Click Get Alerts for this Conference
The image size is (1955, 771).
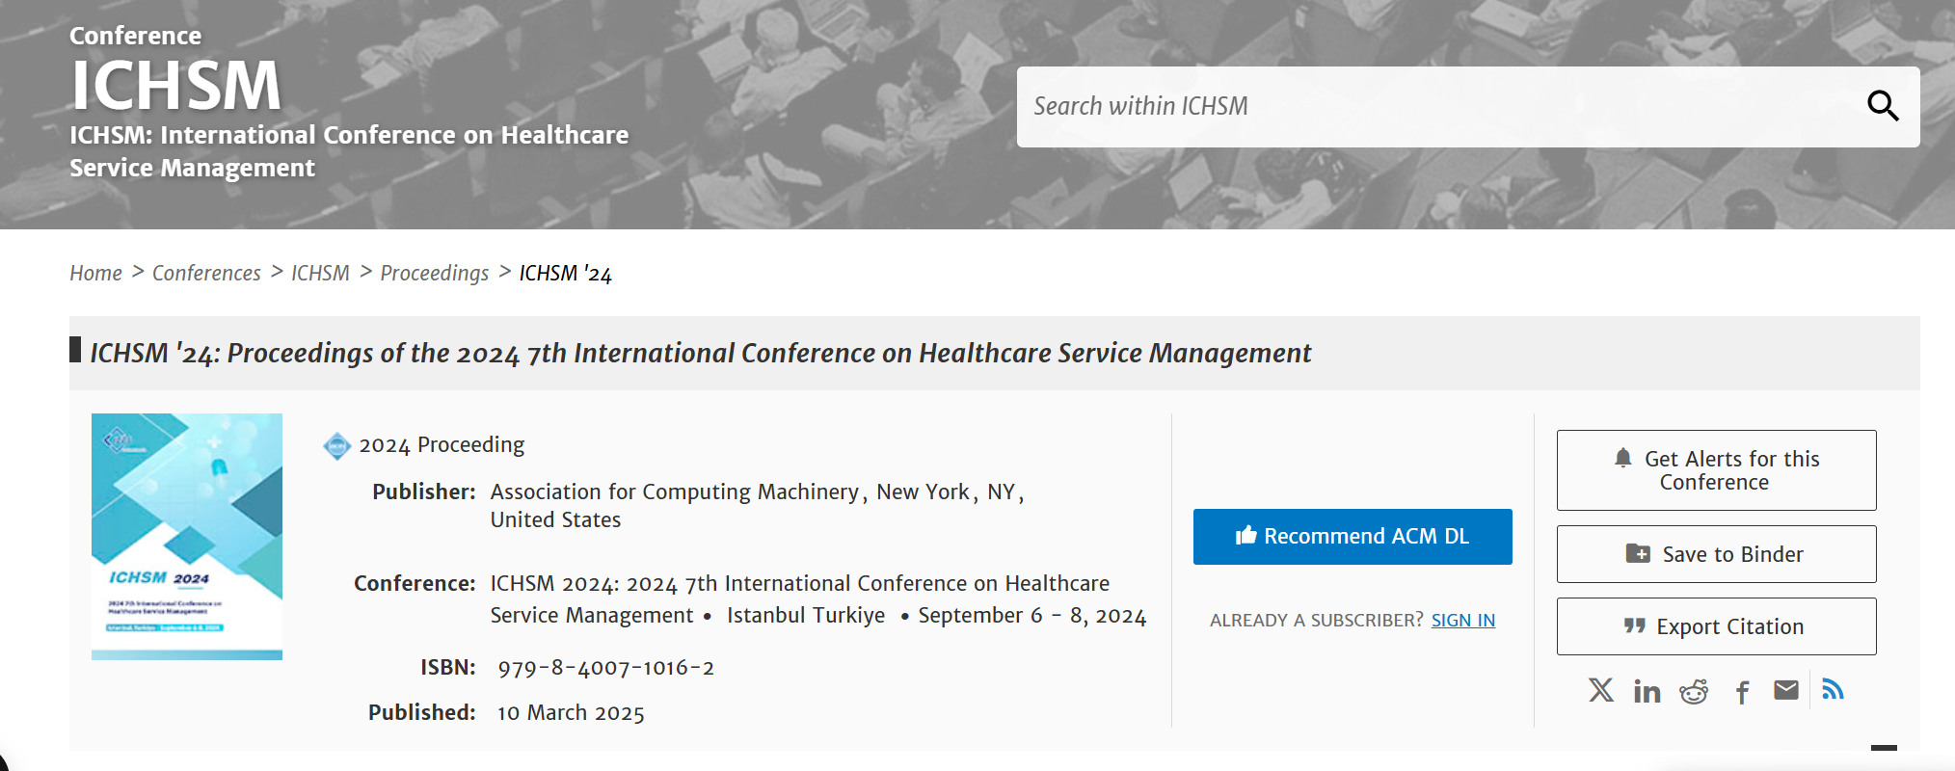(x=1716, y=470)
